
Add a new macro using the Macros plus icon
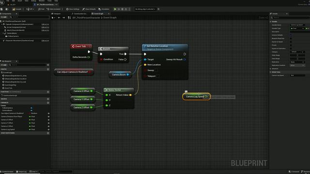(x=48, y=99)
